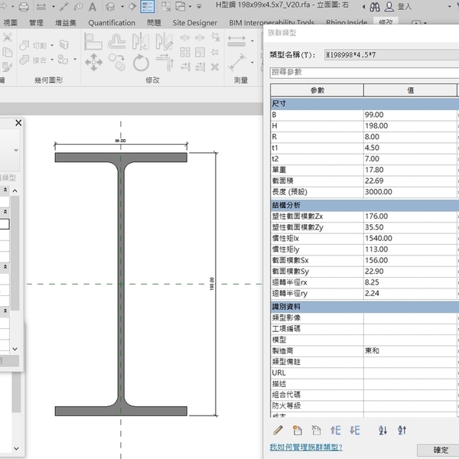
Task: Expand the 切割 dropdown arrow in ribbon
Action: (51, 46)
